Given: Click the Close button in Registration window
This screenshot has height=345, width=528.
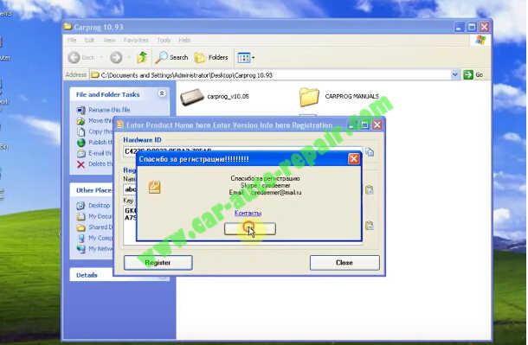Looking at the screenshot, I should 344,263.
